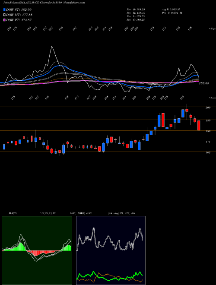Viewport: 216px width, 285px height.
Task: Click the '<Tops' row label
Action: coord(212,29)
